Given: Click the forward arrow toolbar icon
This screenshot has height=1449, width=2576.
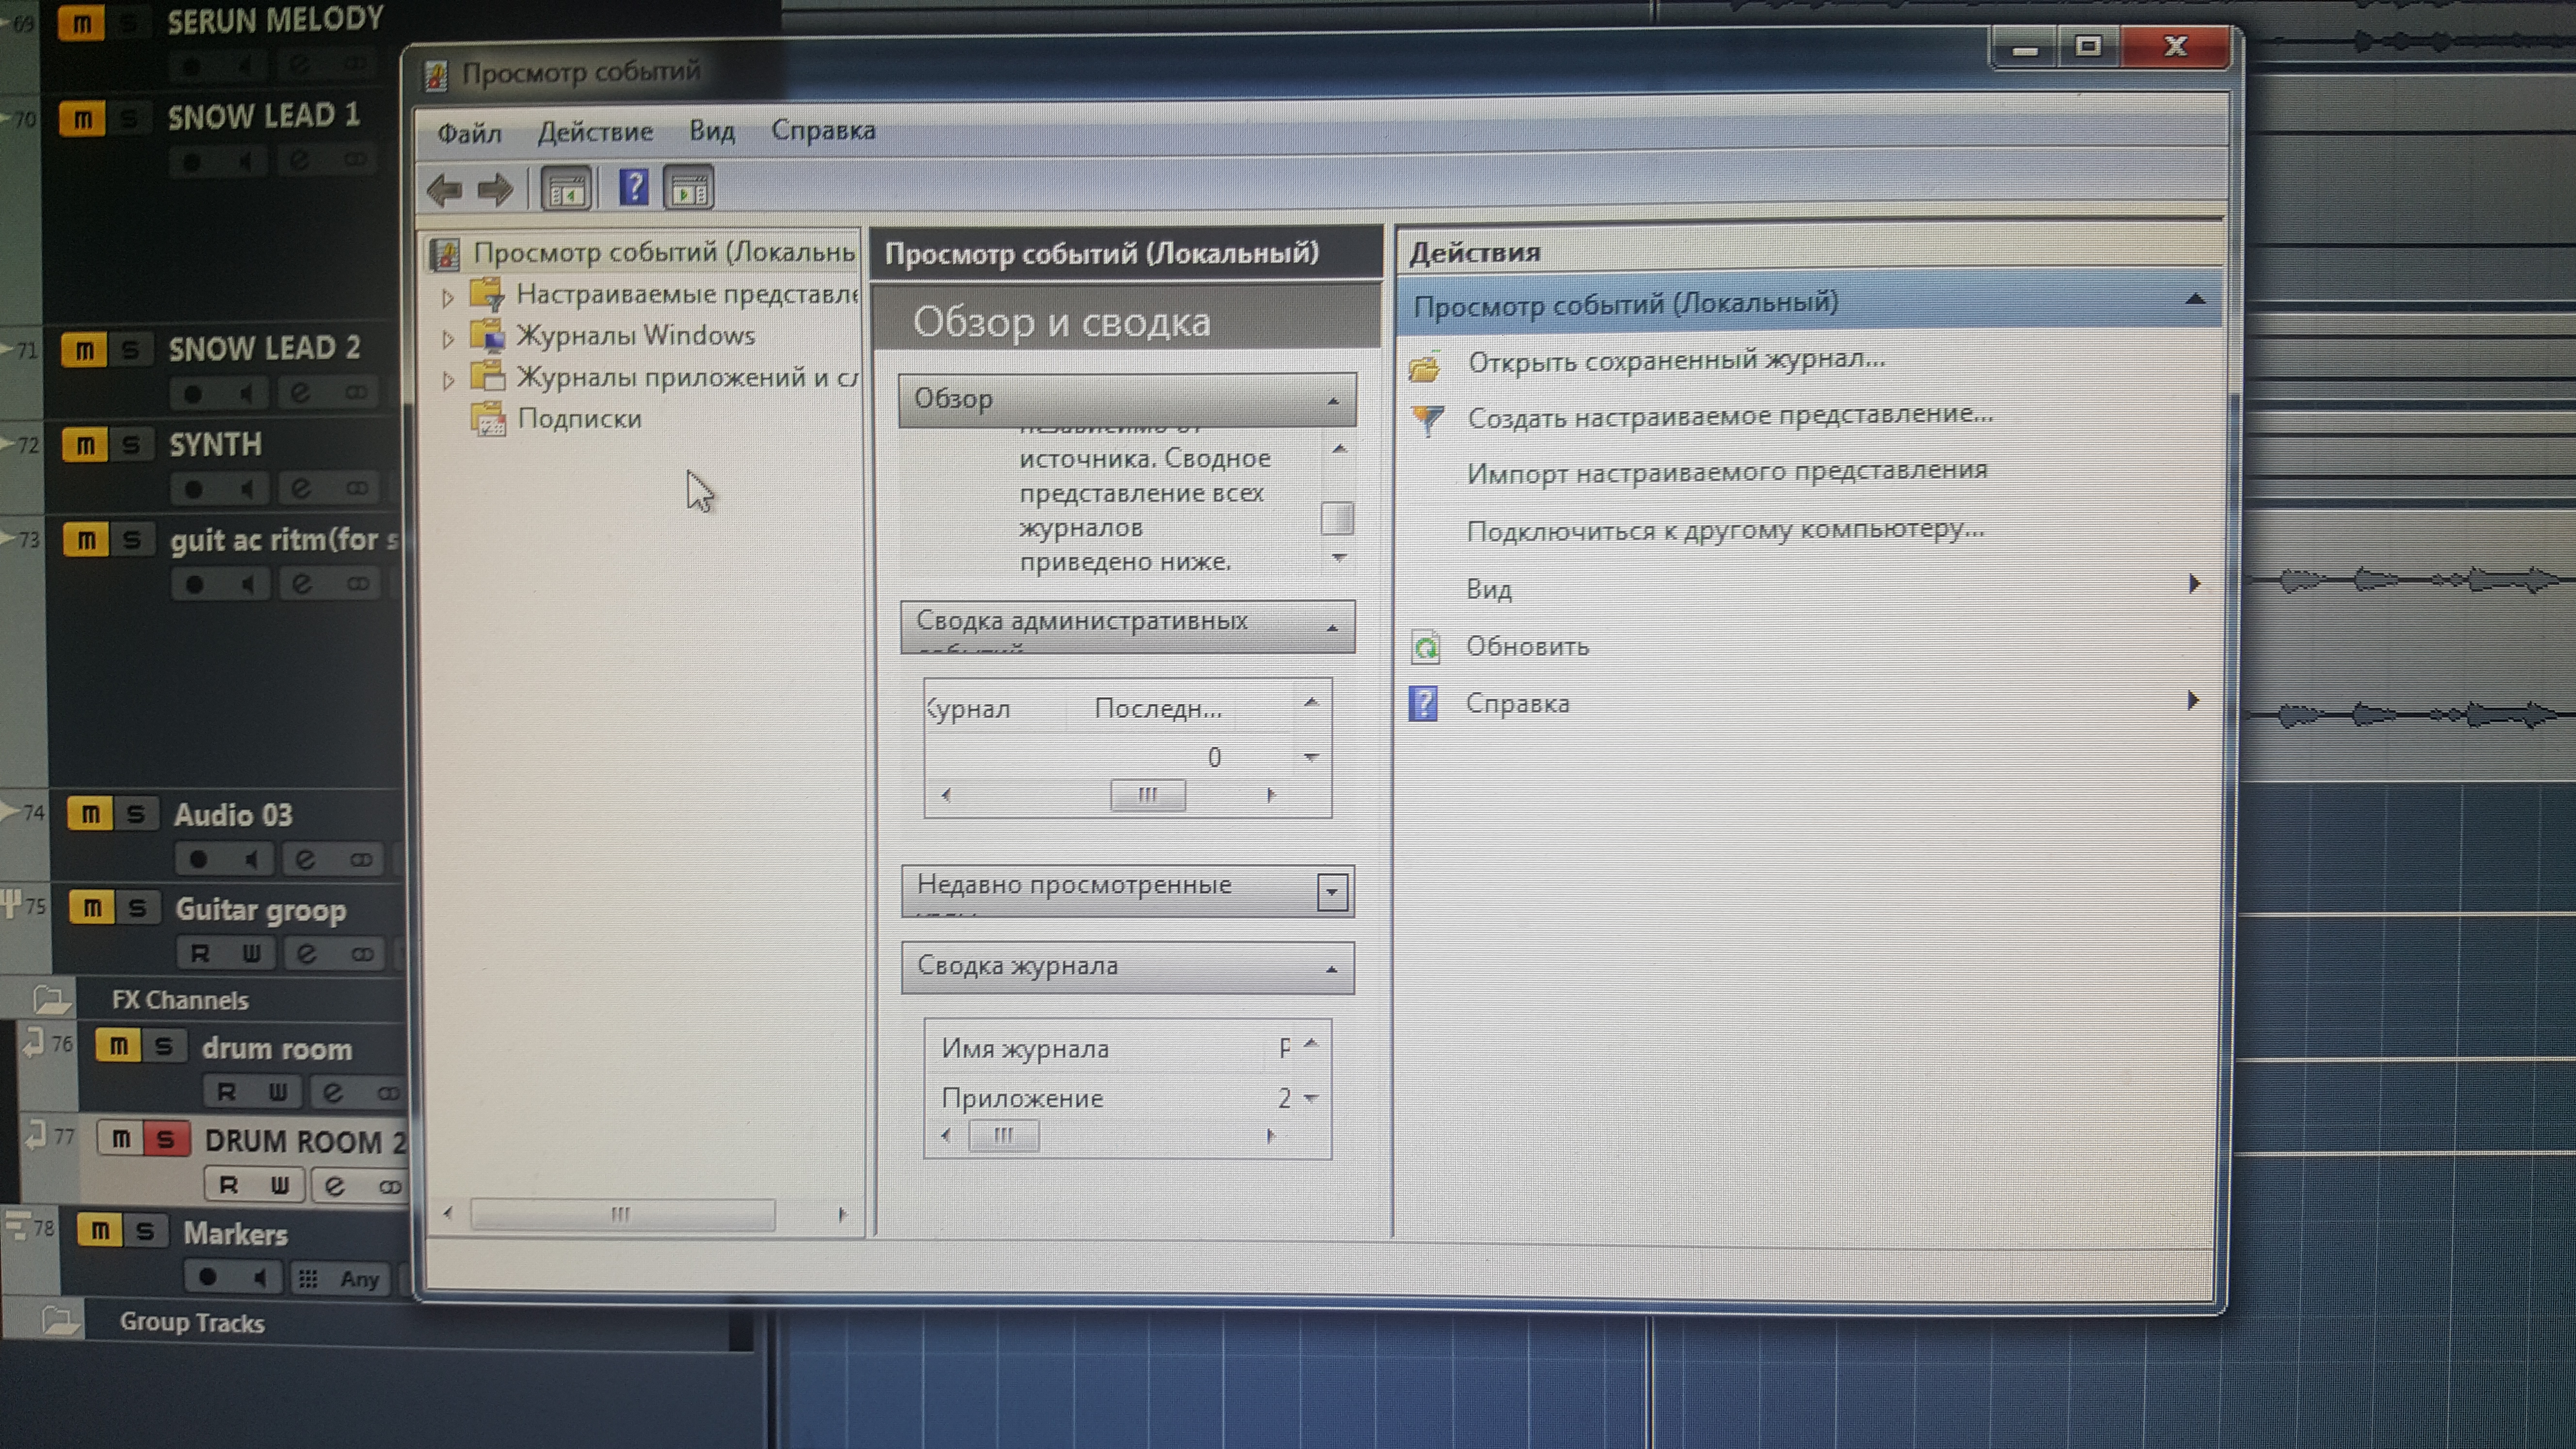Looking at the screenshot, I should (x=495, y=189).
